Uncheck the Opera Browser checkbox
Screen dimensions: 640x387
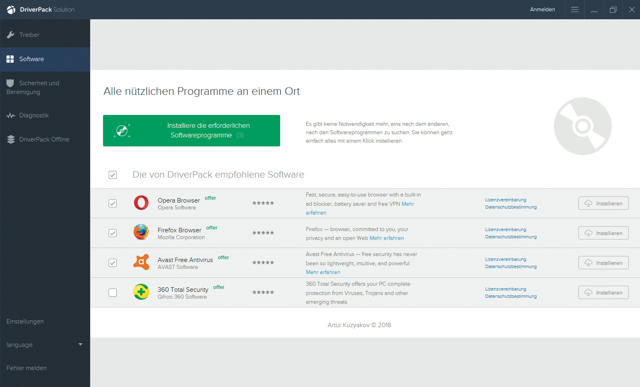click(x=113, y=203)
